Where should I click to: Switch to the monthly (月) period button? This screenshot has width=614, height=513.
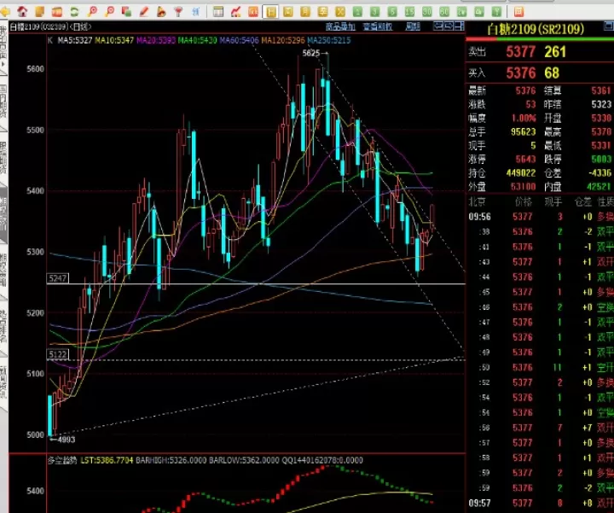coord(305,12)
